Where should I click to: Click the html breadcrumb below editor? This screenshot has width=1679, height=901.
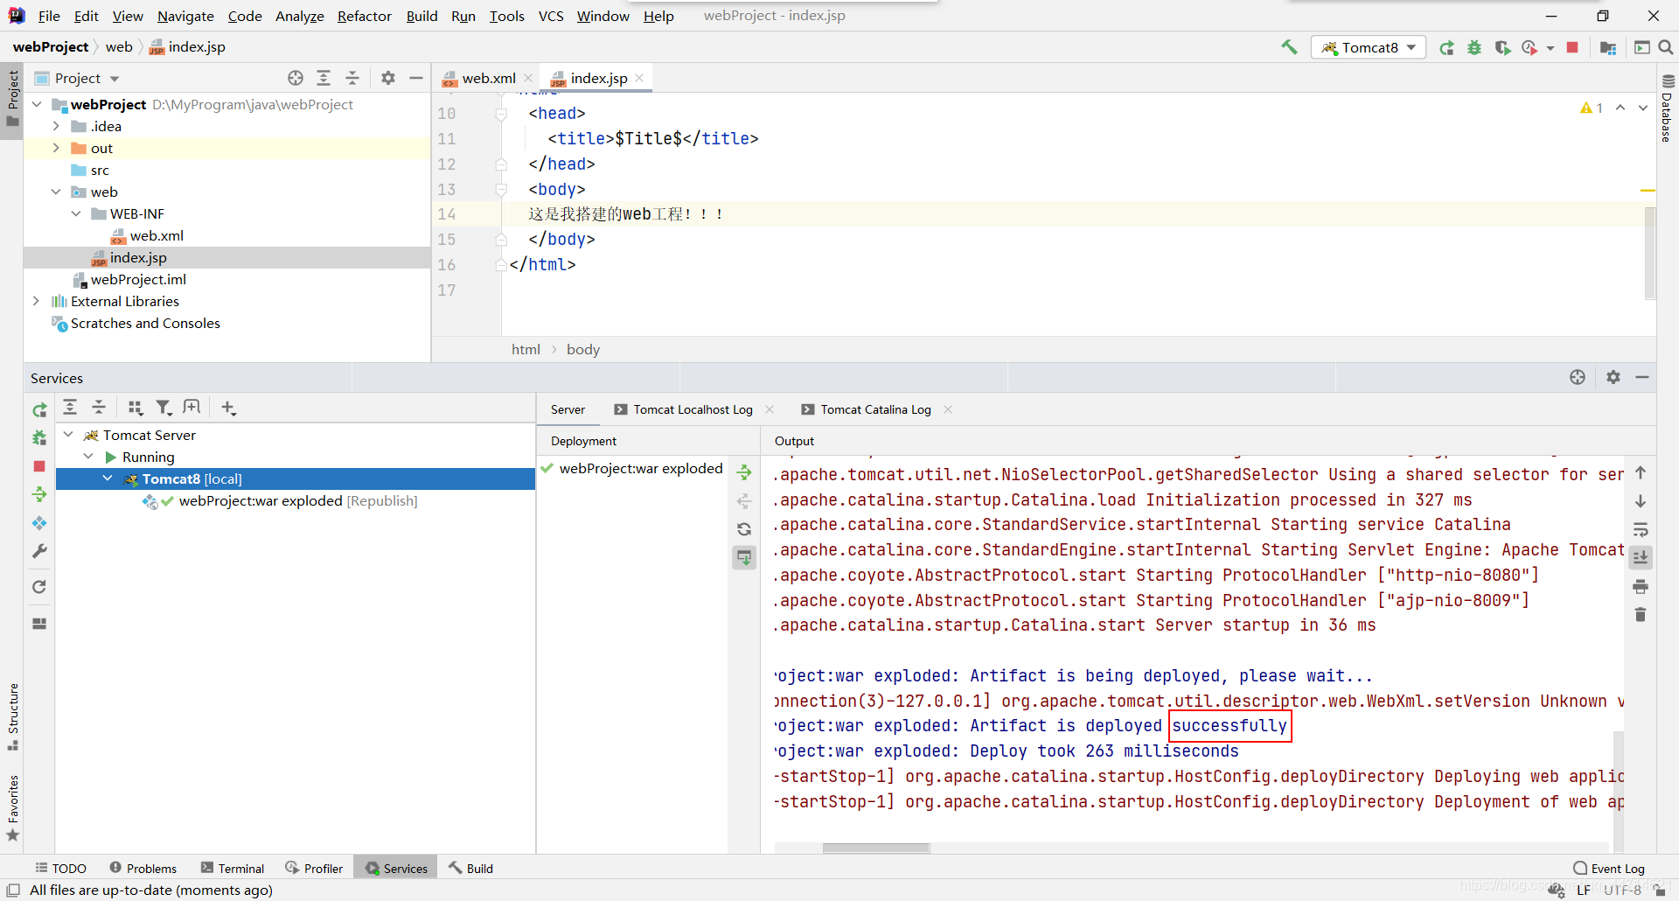526,349
